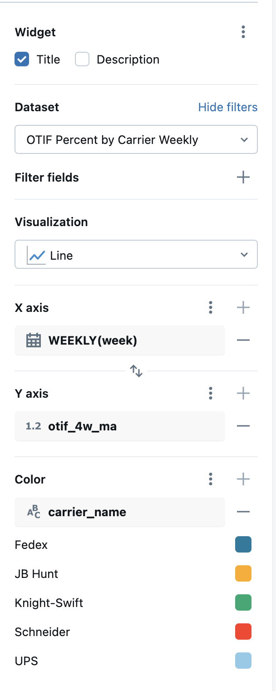Open Color section options menu
This screenshot has width=276, height=691.
[x=211, y=479]
